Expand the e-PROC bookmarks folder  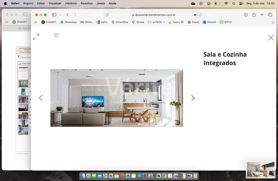pos(156,22)
